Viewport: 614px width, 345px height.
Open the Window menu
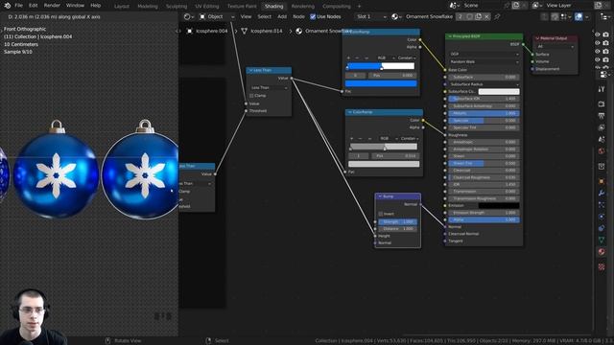(75, 6)
